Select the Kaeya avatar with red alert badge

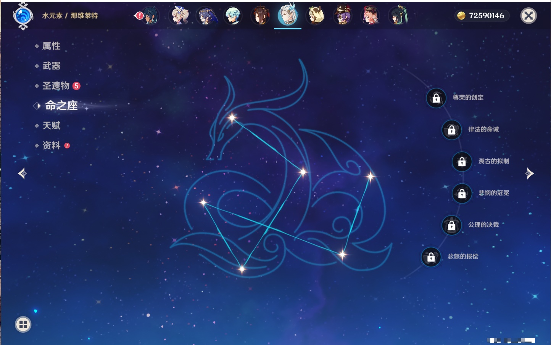point(150,16)
